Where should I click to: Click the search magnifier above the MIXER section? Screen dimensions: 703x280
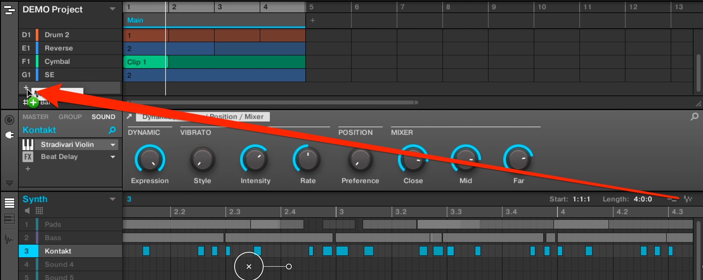pos(694,117)
